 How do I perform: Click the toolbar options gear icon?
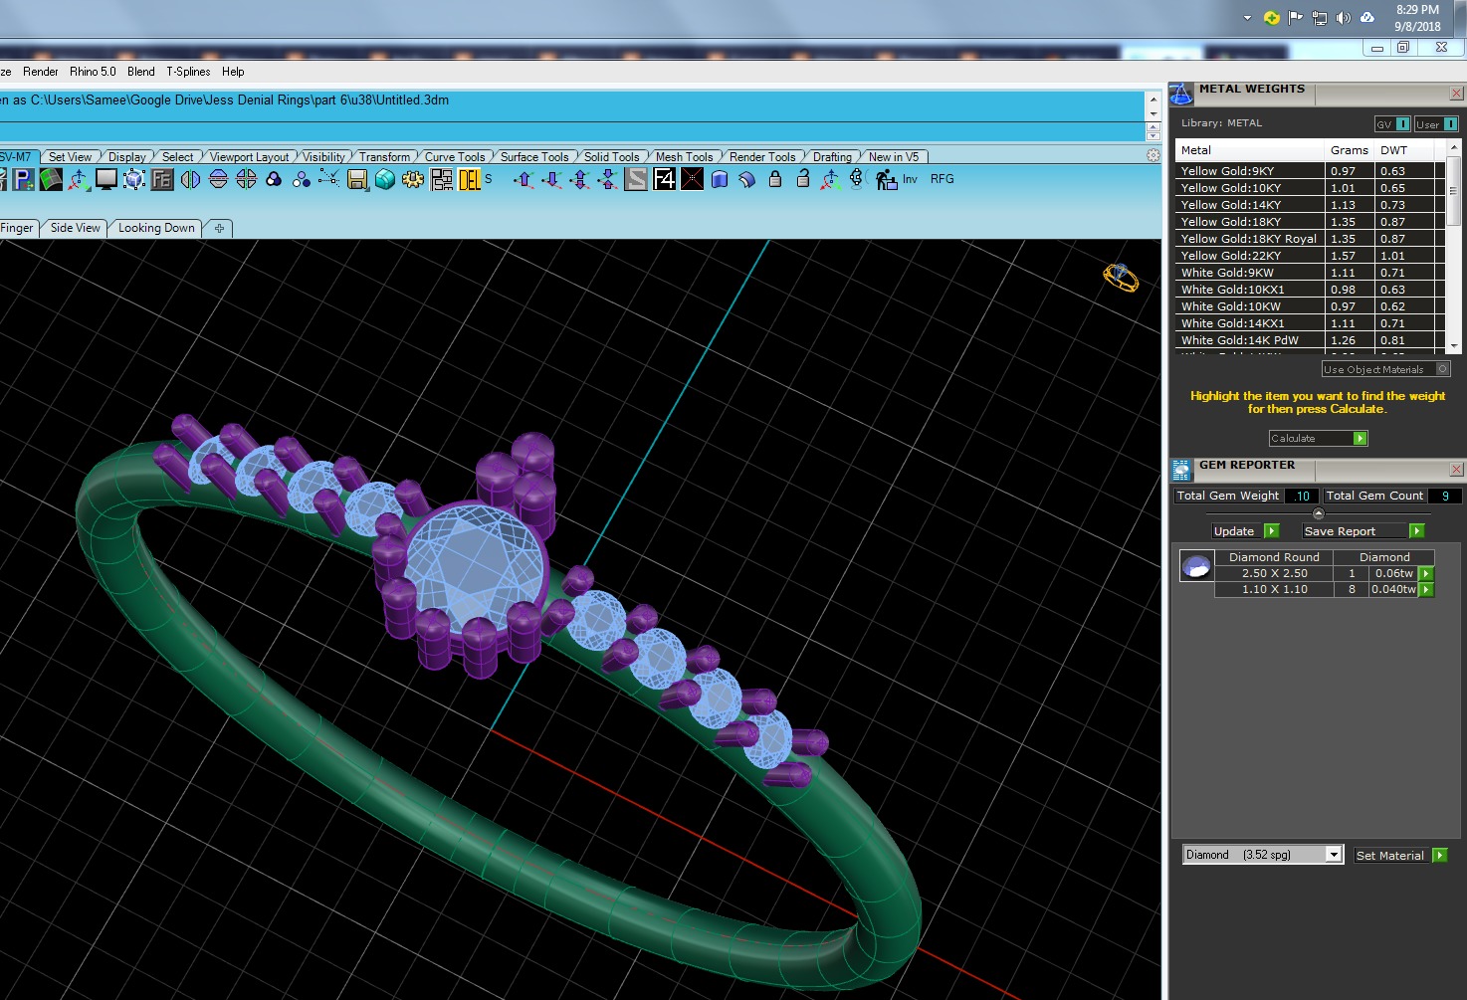click(x=1153, y=156)
